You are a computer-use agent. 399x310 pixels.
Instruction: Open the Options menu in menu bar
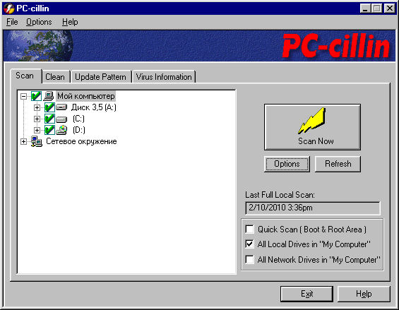[x=39, y=22]
